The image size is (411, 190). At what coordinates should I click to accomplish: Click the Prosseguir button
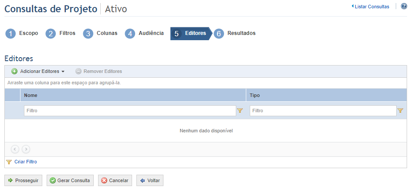coord(24,180)
